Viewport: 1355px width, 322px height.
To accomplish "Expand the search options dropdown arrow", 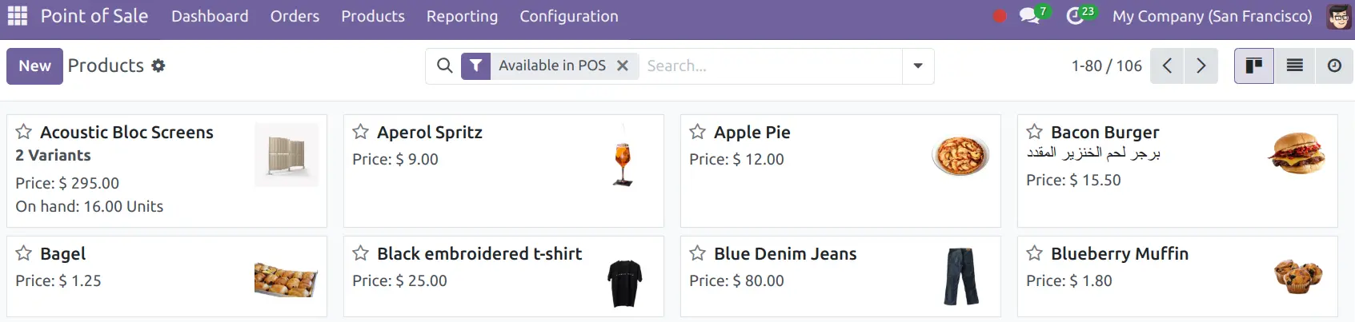I will (918, 66).
